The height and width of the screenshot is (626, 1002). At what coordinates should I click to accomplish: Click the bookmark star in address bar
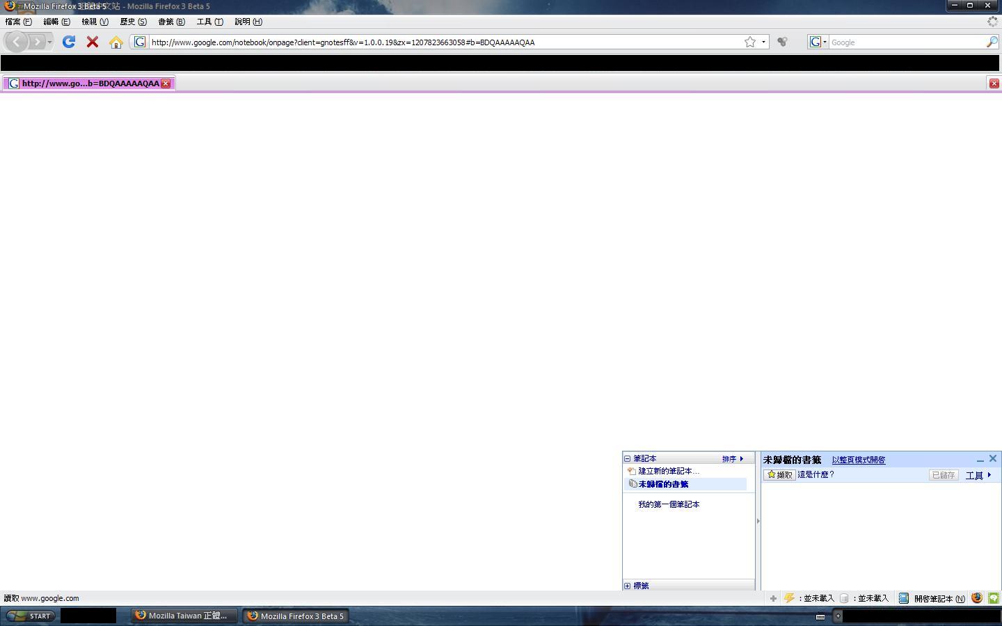pos(750,42)
